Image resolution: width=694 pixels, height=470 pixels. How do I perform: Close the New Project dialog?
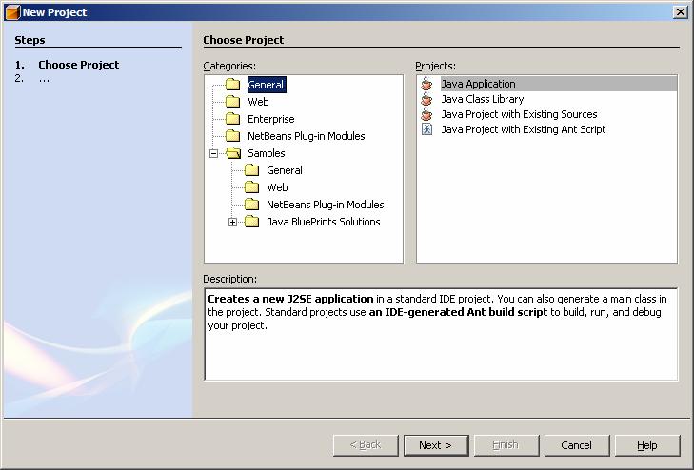(681, 12)
